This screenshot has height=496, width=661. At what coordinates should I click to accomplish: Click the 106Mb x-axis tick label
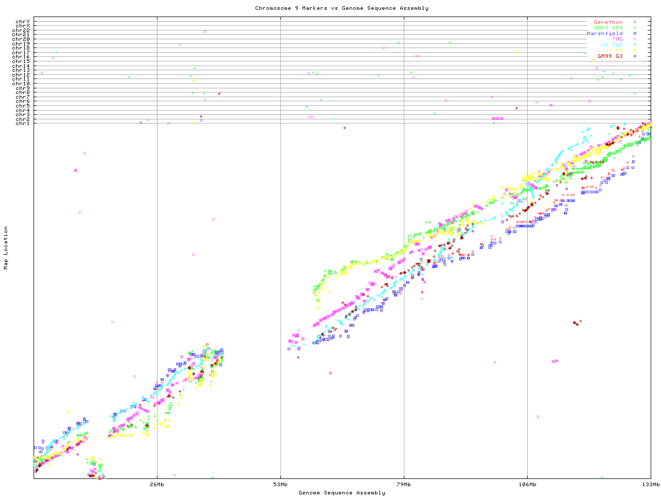527,485
